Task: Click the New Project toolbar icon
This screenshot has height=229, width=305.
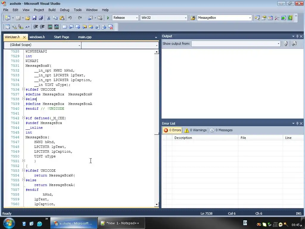Action: click(x=7, y=18)
